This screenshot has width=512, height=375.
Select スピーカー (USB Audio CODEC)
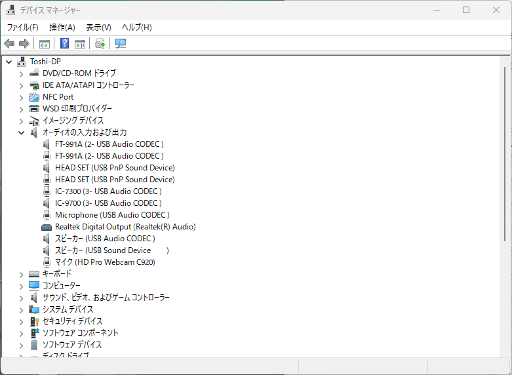105,239
